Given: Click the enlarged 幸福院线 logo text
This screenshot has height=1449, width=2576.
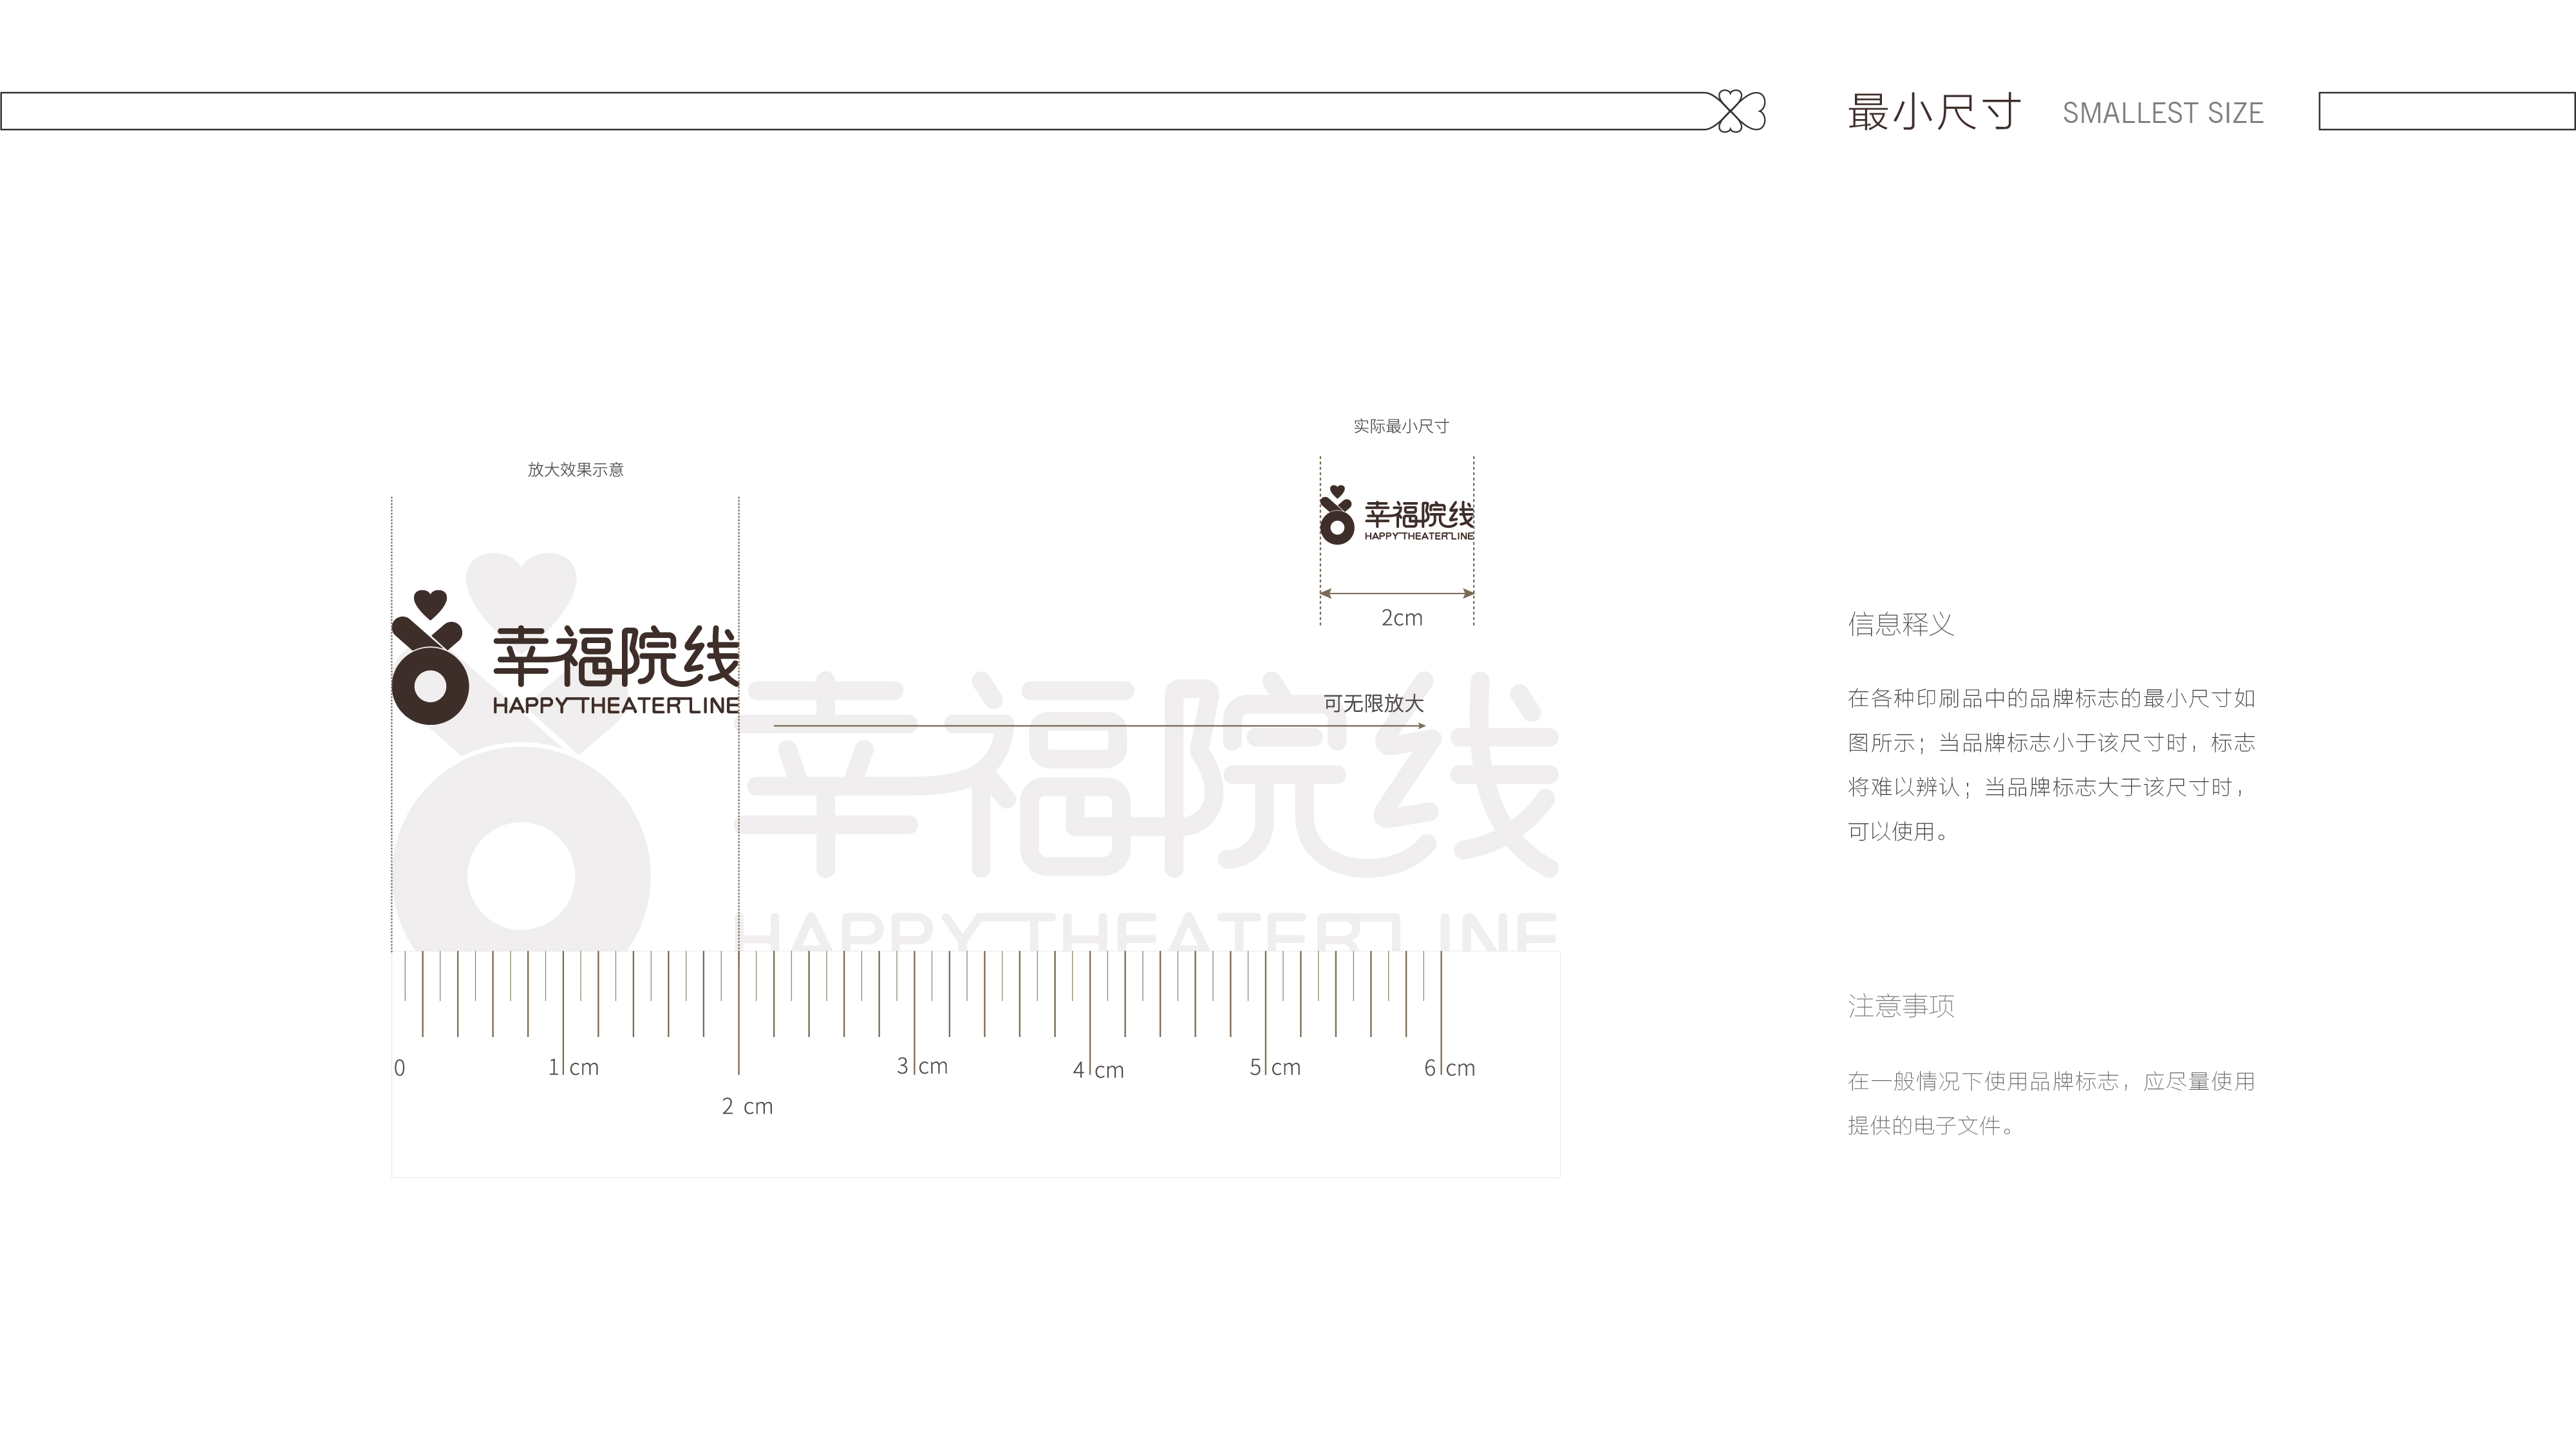Looking at the screenshot, I should (x=616, y=657).
